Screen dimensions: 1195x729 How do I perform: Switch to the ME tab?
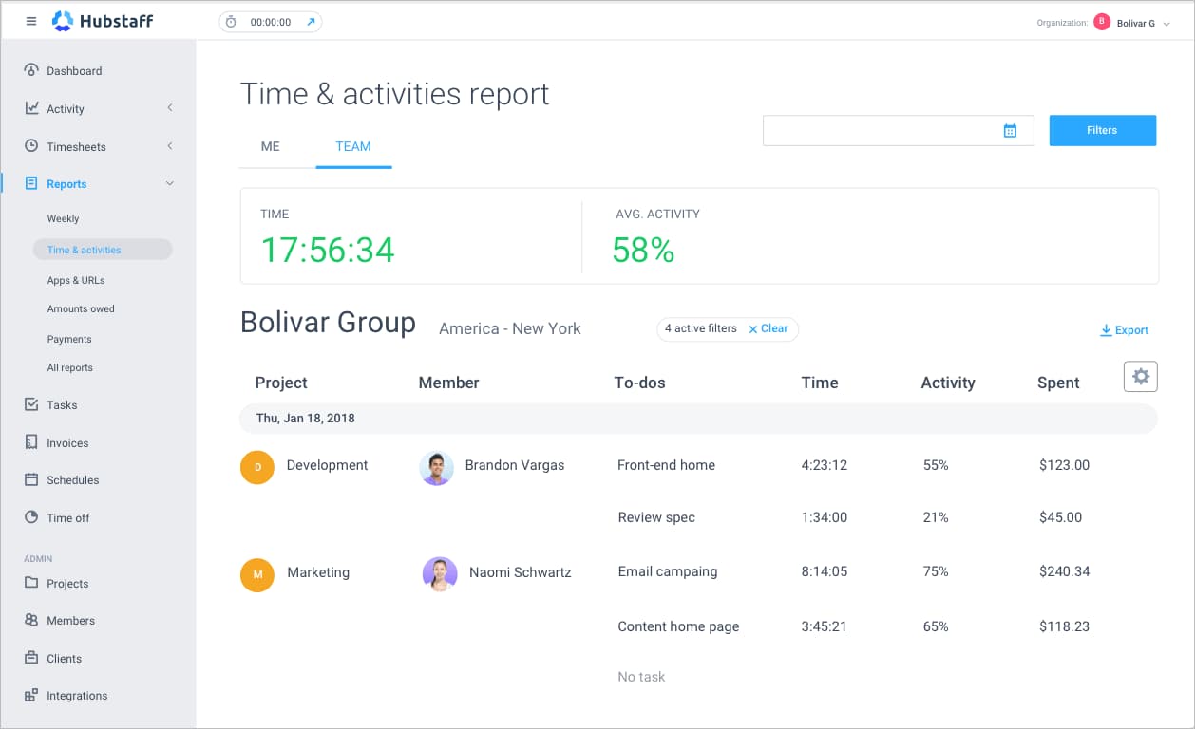pyautogui.click(x=270, y=146)
